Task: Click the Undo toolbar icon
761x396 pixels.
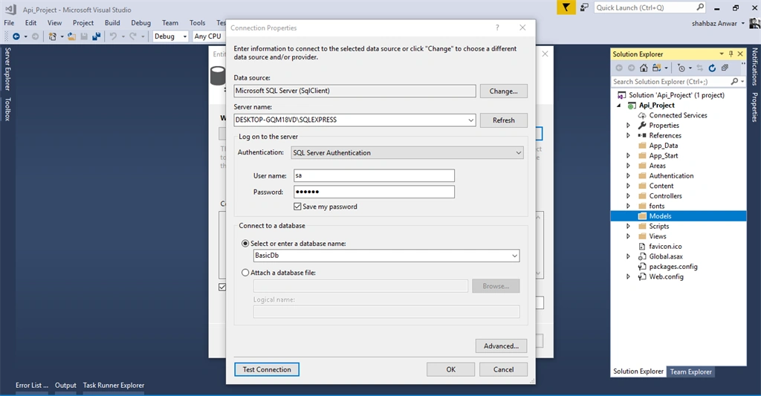Action: click(113, 36)
